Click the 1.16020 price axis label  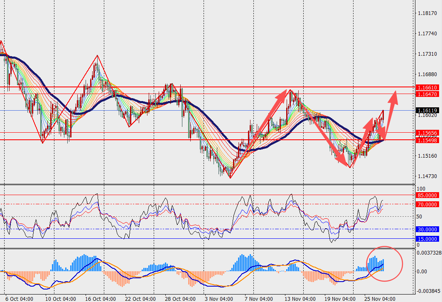tap(427, 115)
